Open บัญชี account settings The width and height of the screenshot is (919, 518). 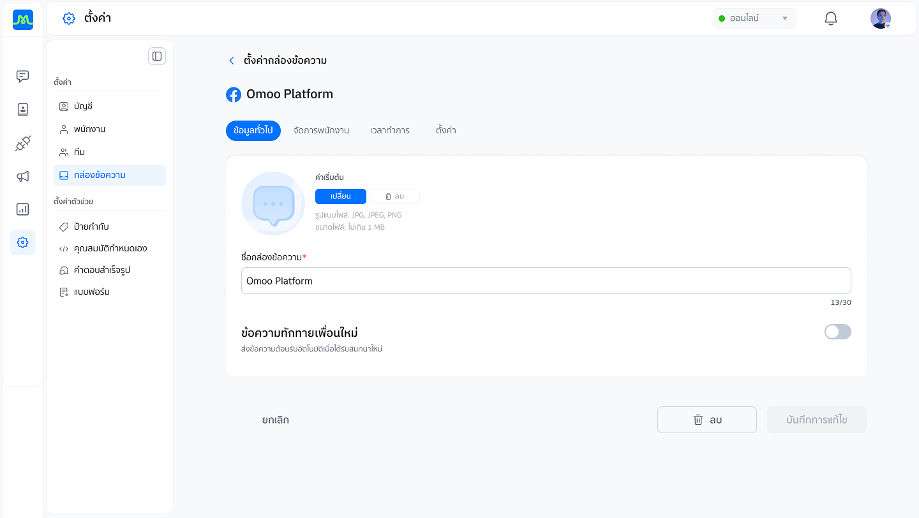pos(110,107)
